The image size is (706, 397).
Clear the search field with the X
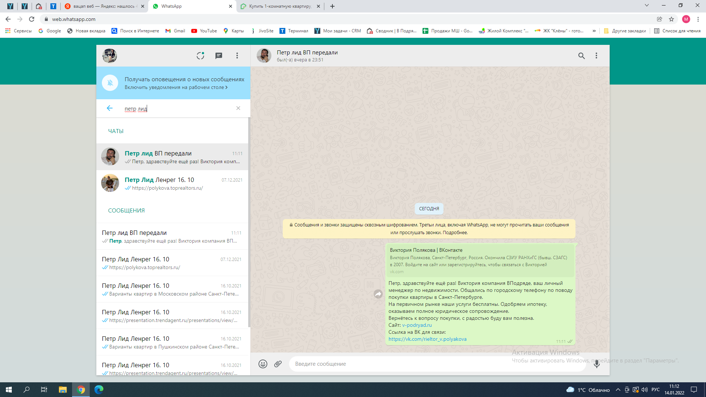click(x=238, y=108)
